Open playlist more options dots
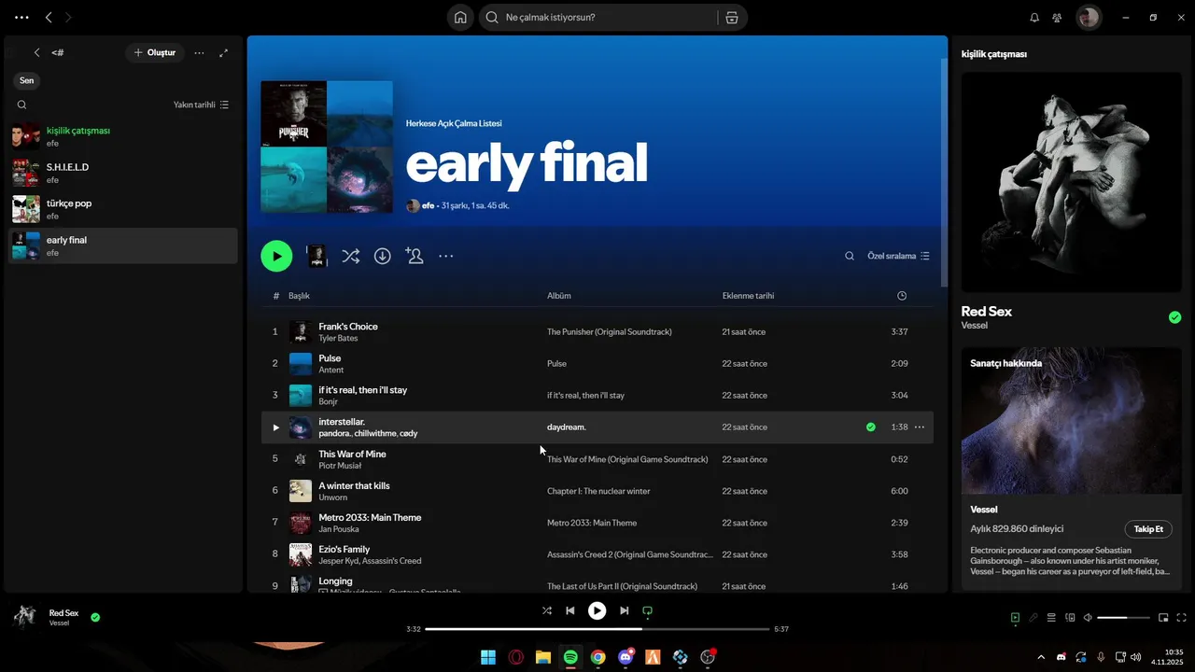The image size is (1195, 672). [446, 256]
